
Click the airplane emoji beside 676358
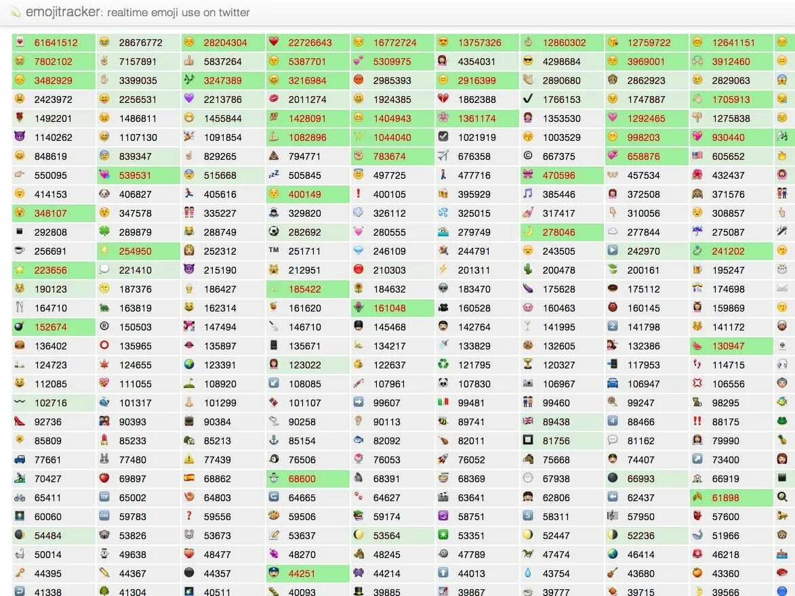coord(443,156)
